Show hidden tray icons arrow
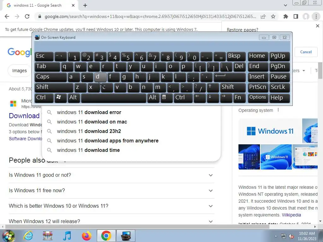The width and height of the screenshot is (323, 242). coord(276,236)
